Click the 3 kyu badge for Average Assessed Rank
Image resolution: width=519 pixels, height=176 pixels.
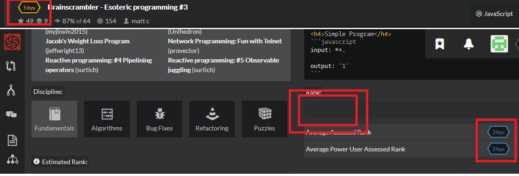point(498,132)
